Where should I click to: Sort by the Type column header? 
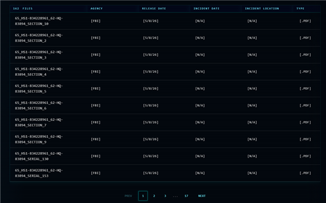[300, 9]
